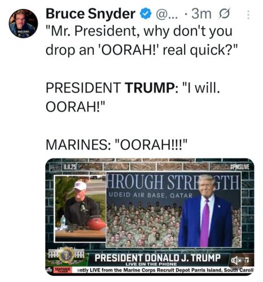Screen dimensions: 263x282
Task: Click the presidential seal White House logo
Action: point(66,255)
